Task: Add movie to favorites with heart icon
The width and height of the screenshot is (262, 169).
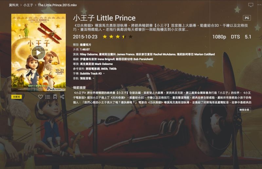Action: [x=40, y=97]
